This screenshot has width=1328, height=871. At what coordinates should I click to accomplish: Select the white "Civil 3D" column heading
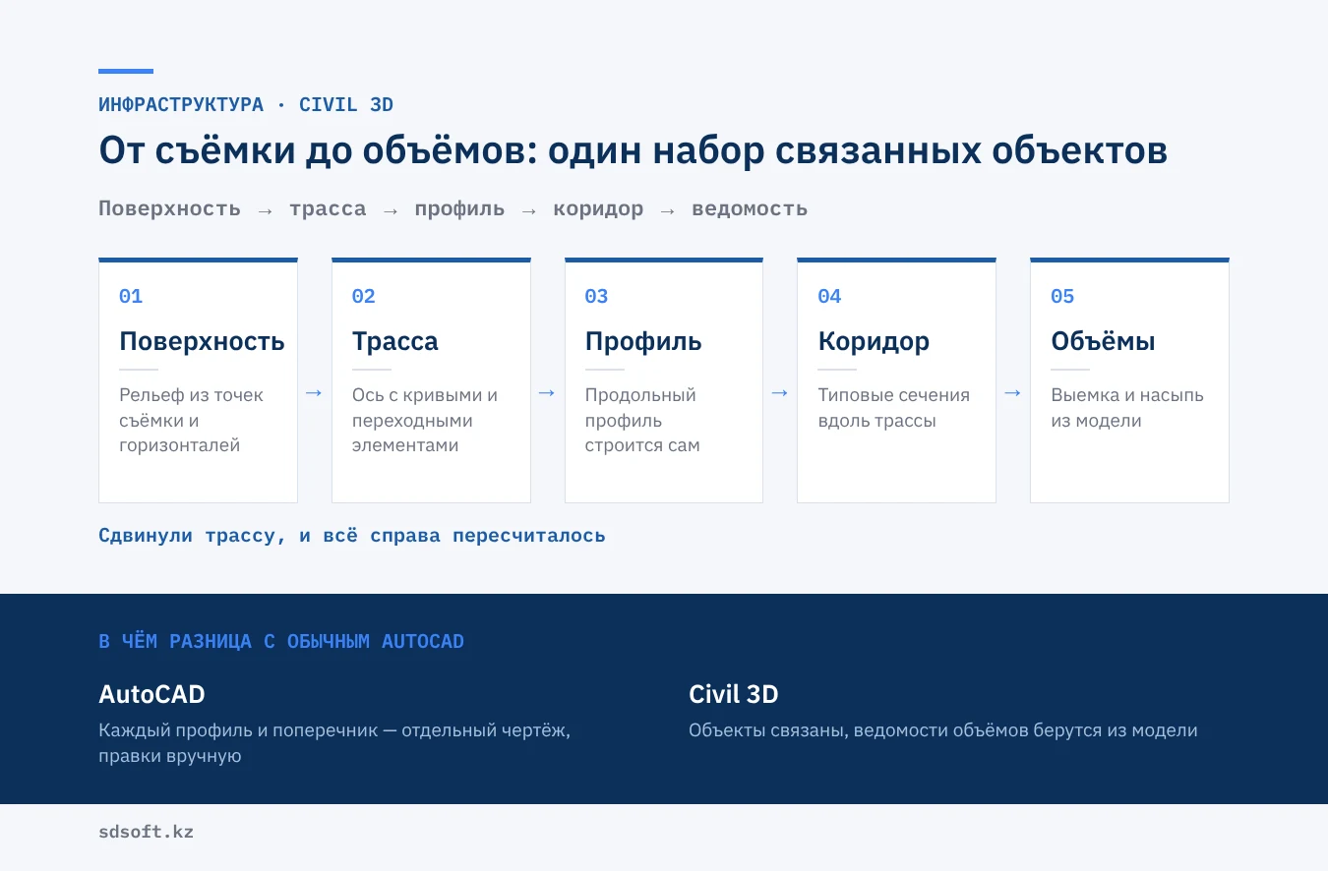click(734, 694)
